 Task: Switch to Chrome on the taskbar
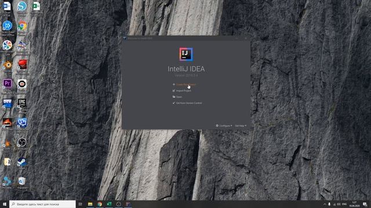(x=100, y=204)
